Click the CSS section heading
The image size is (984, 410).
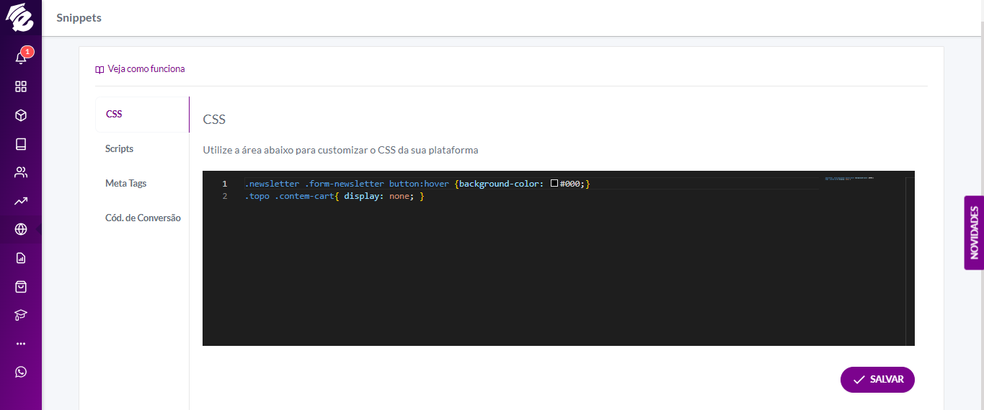[x=214, y=120]
